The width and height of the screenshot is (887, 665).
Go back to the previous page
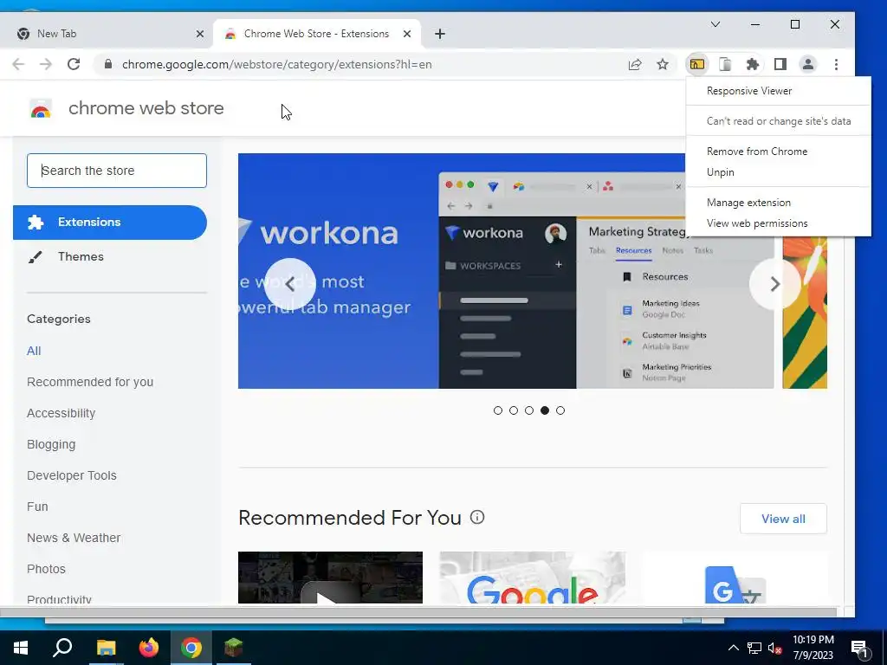[x=18, y=64]
